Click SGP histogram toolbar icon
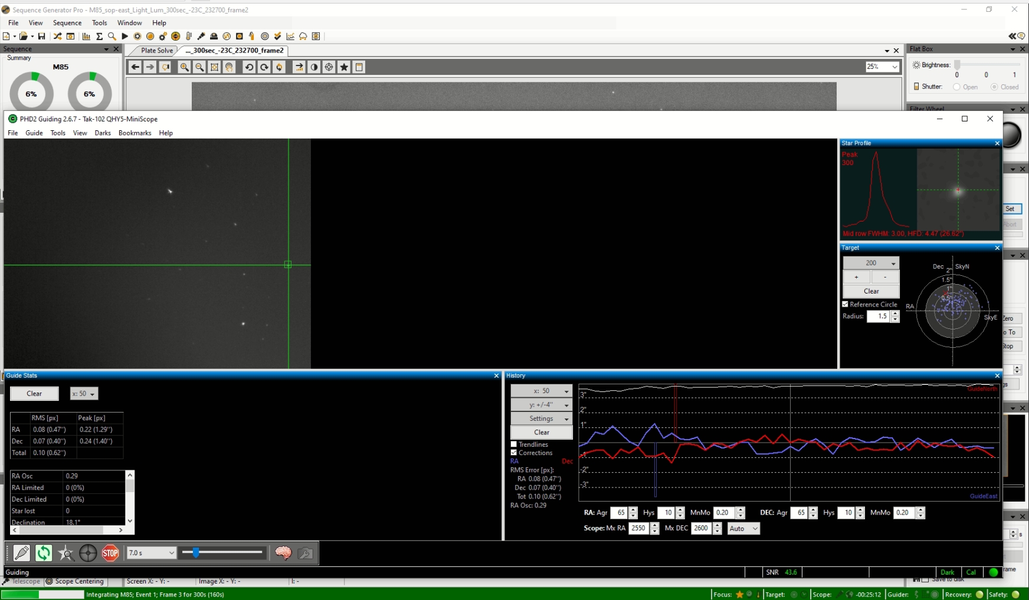Viewport: 1029px width, 600px height. tap(87, 36)
